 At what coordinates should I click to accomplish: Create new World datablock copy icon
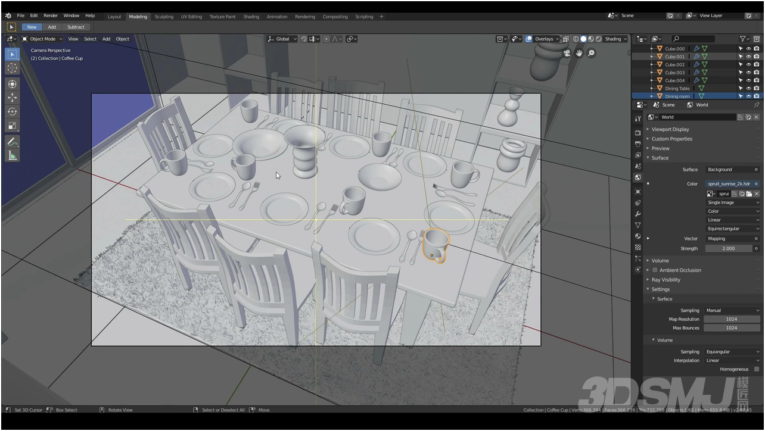pos(748,117)
